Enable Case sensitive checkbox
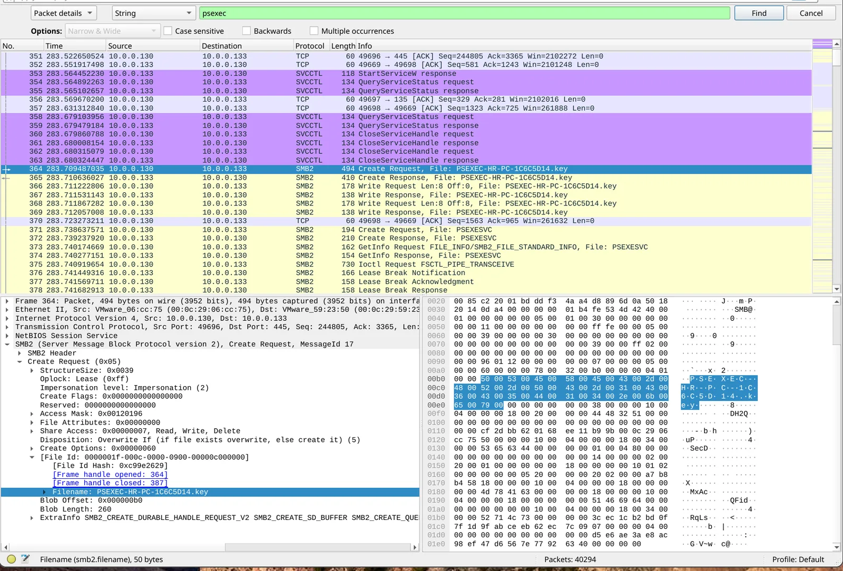 point(168,31)
